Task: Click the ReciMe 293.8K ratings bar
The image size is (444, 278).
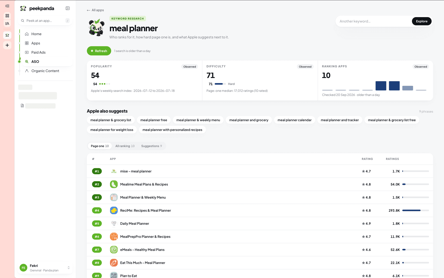Action: pyautogui.click(x=415, y=210)
